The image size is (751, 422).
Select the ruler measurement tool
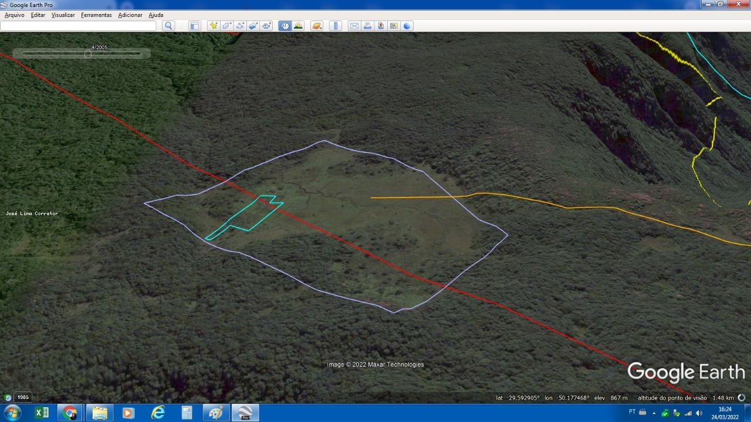pyautogui.click(x=336, y=26)
